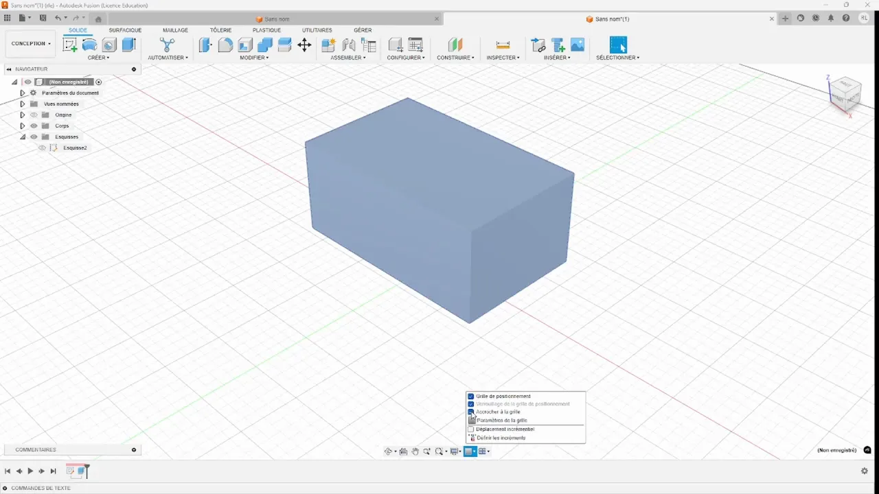Open the COMMENTAIRES panel
Image resolution: width=879 pixels, height=494 pixels.
[x=35, y=449]
